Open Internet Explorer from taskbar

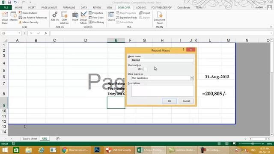click(x=41, y=150)
